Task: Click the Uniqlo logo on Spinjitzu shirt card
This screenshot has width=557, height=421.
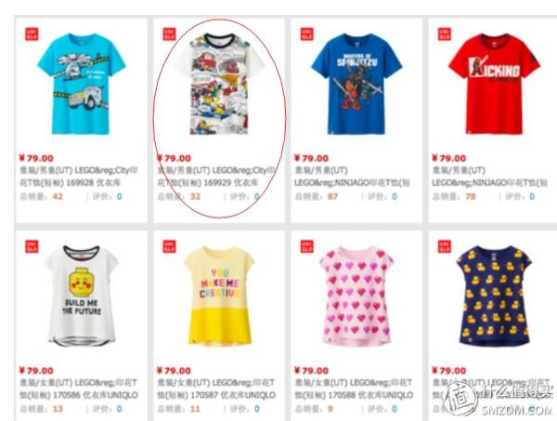Action: (307, 34)
